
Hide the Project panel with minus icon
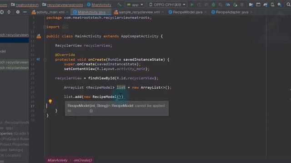point(25,12)
